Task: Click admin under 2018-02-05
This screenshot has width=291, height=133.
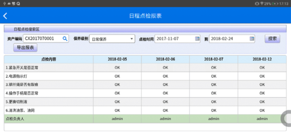Action: (117, 119)
